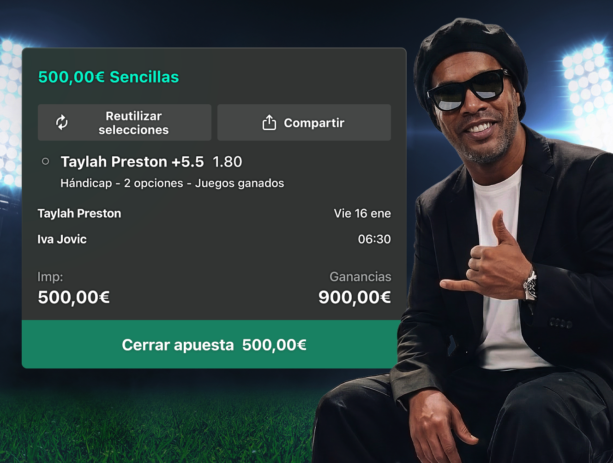The height and width of the screenshot is (463, 613).
Task: Open the 500,00€ Sencillas heading
Action: [108, 77]
